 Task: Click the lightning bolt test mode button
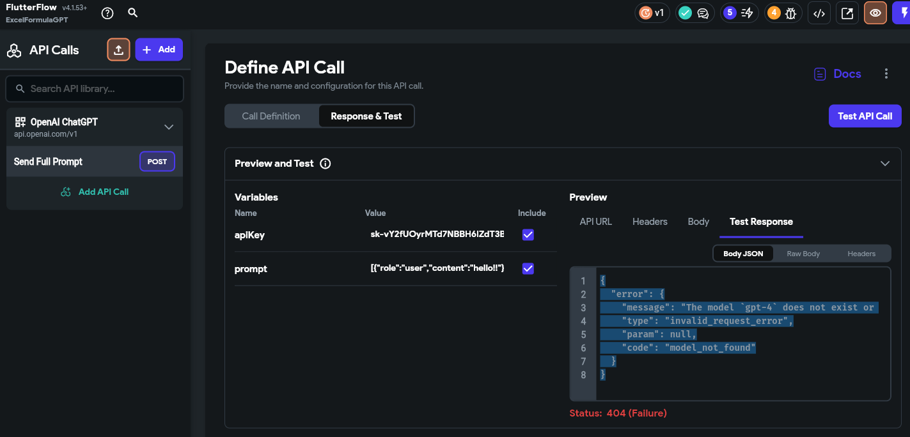[902, 13]
